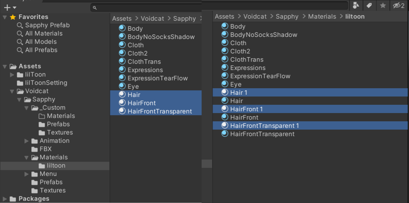Click the search by label tag icon
Image resolution: width=409 pixels, height=203 pixels.
pyautogui.click(x=369, y=6)
